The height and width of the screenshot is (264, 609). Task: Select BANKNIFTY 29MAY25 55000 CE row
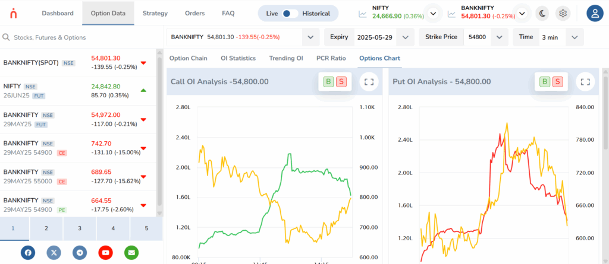click(x=78, y=177)
